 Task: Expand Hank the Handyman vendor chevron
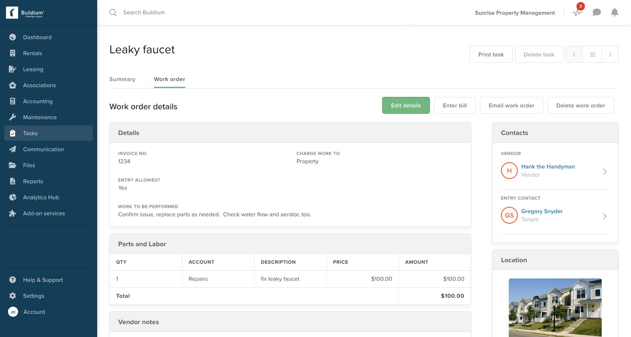[604, 171]
